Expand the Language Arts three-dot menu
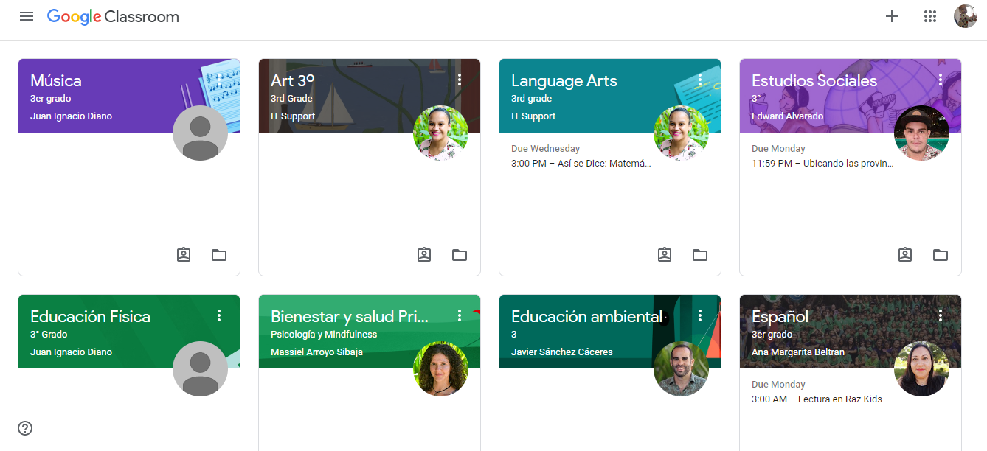This screenshot has width=987, height=451. point(700,80)
